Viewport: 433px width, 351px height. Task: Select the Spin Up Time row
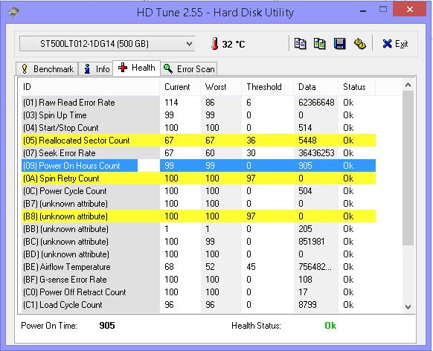coord(199,115)
